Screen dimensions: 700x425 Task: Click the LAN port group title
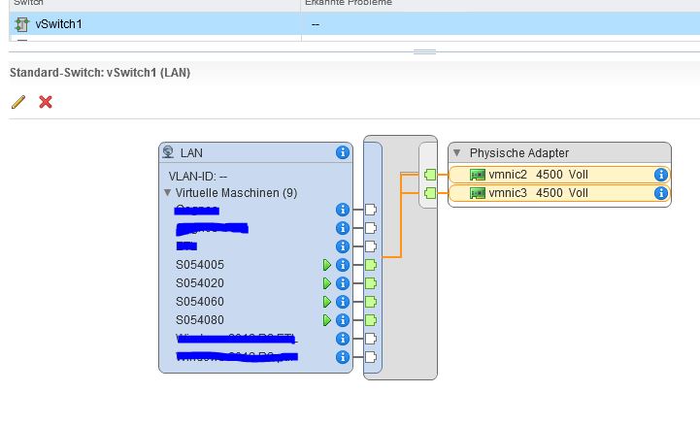[191, 153]
